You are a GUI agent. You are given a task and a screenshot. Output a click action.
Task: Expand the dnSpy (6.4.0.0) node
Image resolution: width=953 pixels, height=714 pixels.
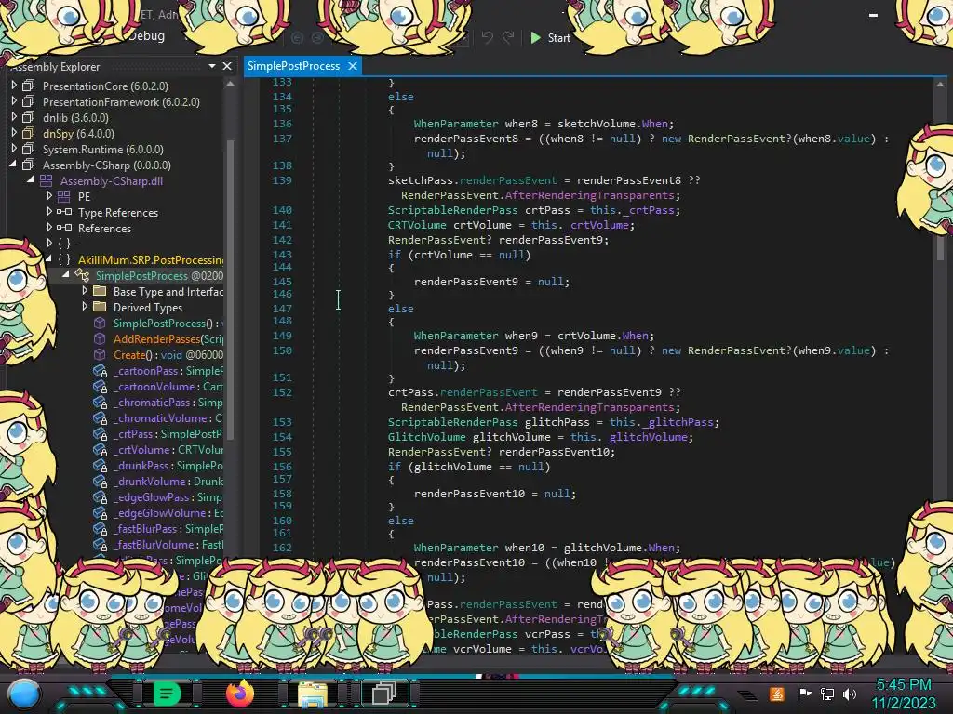(x=14, y=133)
